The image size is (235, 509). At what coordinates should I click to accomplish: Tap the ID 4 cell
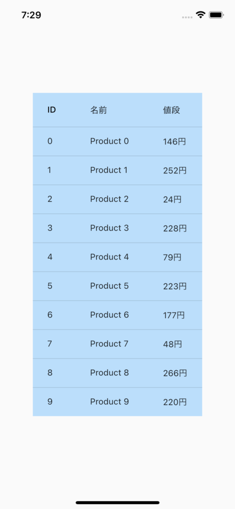(50, 257)
